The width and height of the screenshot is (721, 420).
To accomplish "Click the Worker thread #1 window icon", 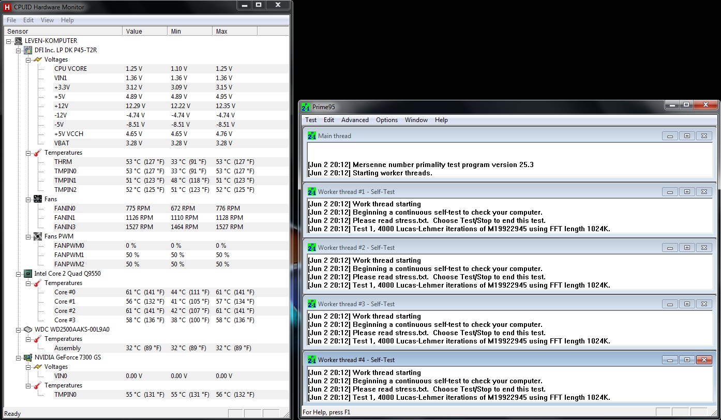I will tap(311, 191).
